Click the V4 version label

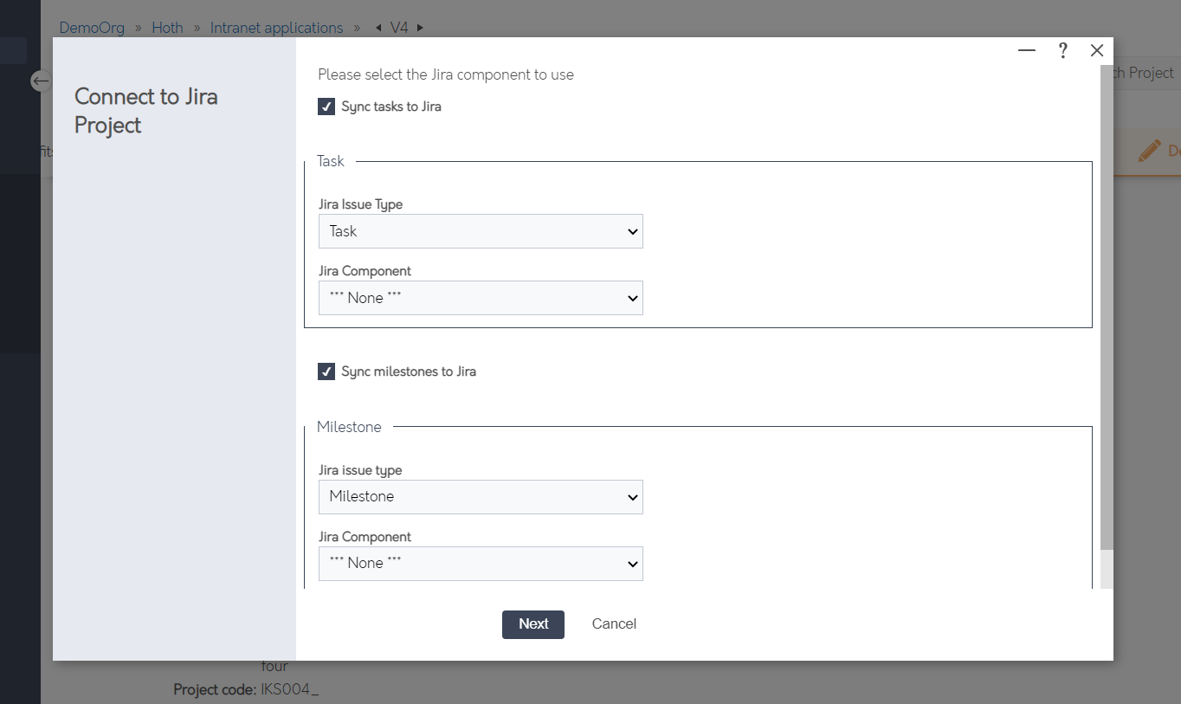pos(399,28)
